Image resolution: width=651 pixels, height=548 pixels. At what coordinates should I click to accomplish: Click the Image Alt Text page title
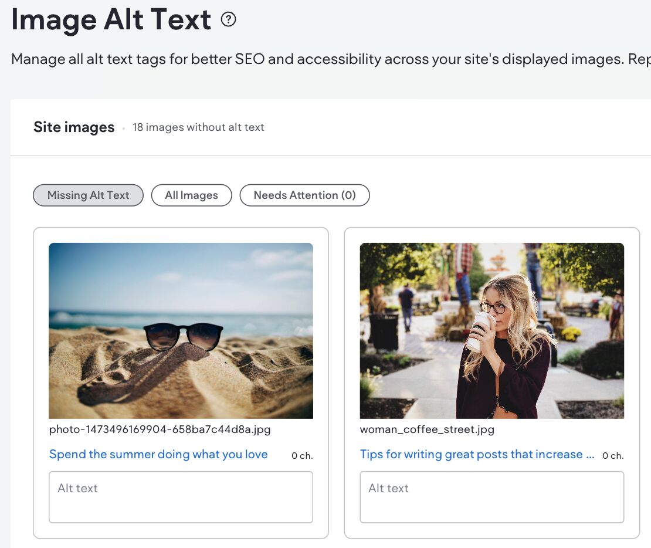click(x=111, y=20)
